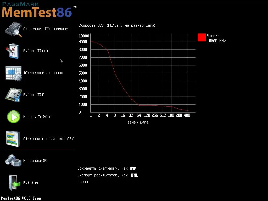Start the test with the green play icon
Image resolution: width=268 pixels, height=201 pixels.
tap(13, 117)
